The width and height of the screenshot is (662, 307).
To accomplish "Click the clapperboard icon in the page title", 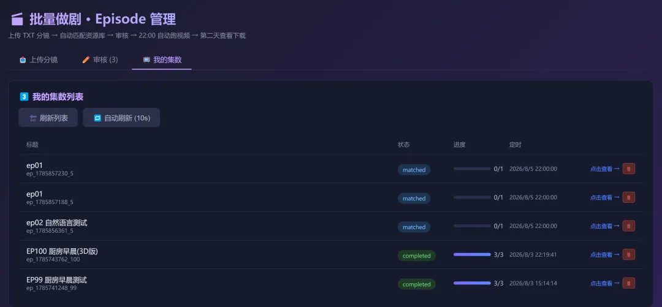I will point(17,20).
